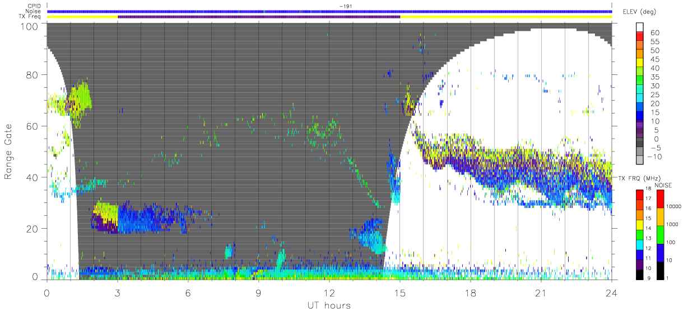Click the NOISE legend title
The width and height of the screenshot is (688, 317).
click(x=664, y=185)
